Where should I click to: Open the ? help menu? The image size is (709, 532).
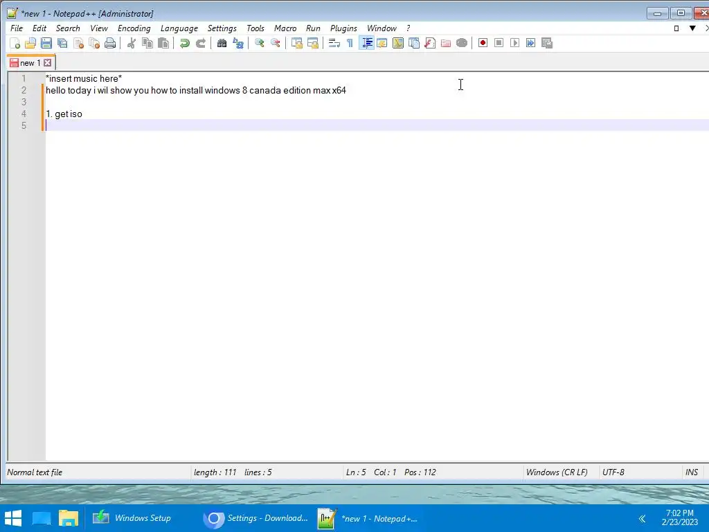point(409,28)
